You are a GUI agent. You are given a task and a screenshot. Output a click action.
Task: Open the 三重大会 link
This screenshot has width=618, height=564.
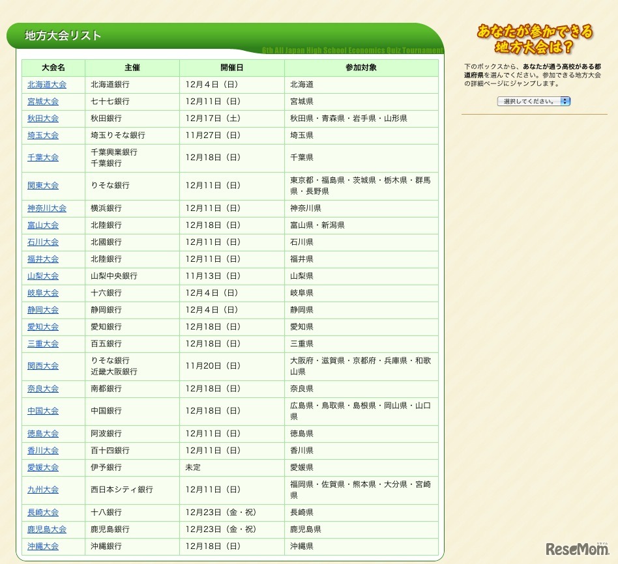click(x=43, y=344)
